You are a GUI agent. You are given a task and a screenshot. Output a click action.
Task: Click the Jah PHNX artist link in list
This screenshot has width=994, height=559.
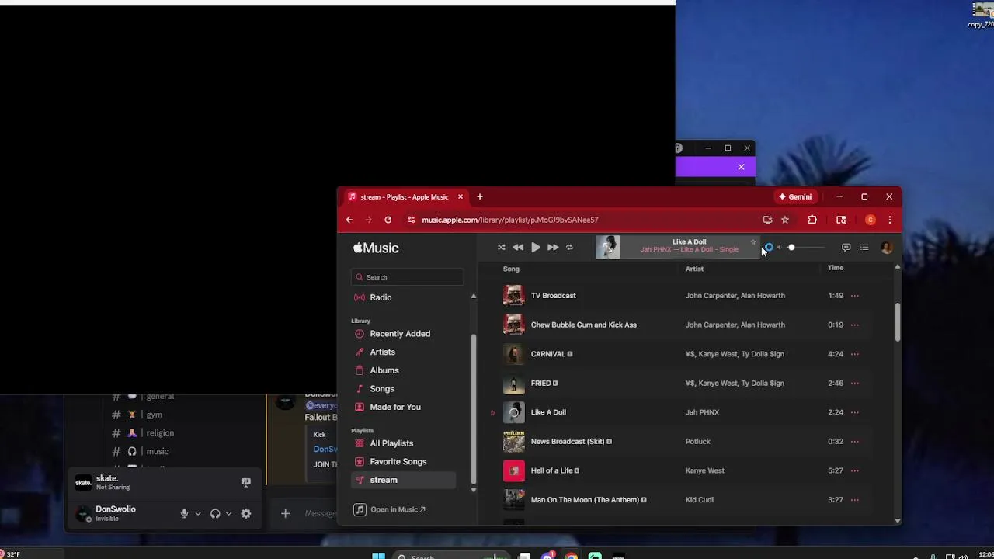(x=702, y=412)
